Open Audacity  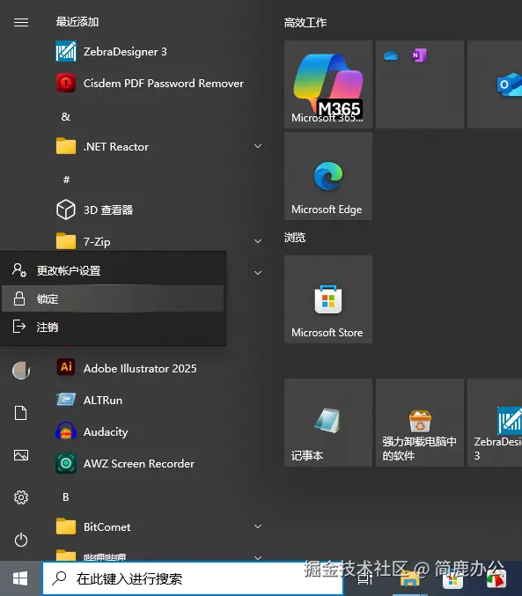[159, 431]
